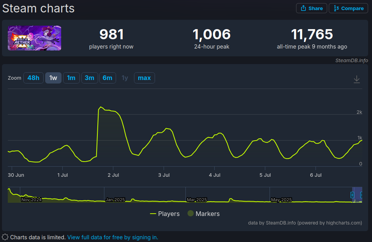Click the 11,765 all-time peak value
Screen dimensions: 372x242
click(312, 34)
